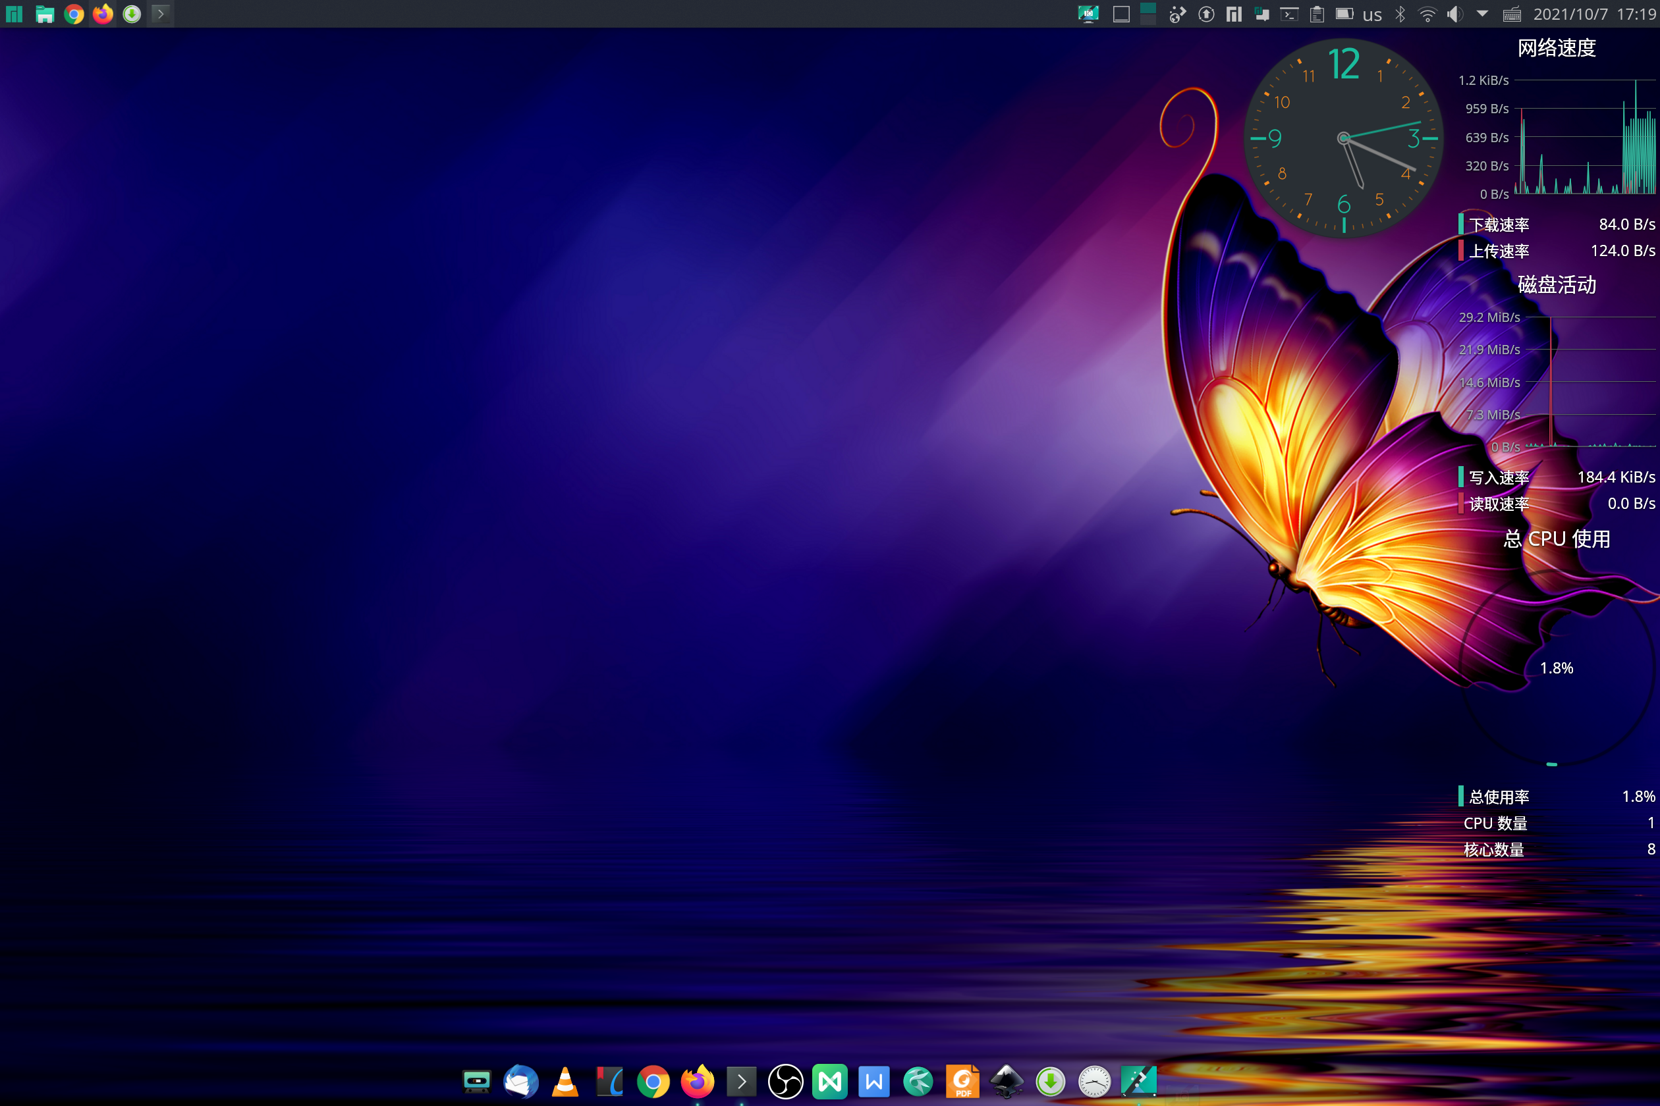Launch Firefox from the bottom dock
Screen dimensions: 1660x1106
click(x=698, y=1081)
